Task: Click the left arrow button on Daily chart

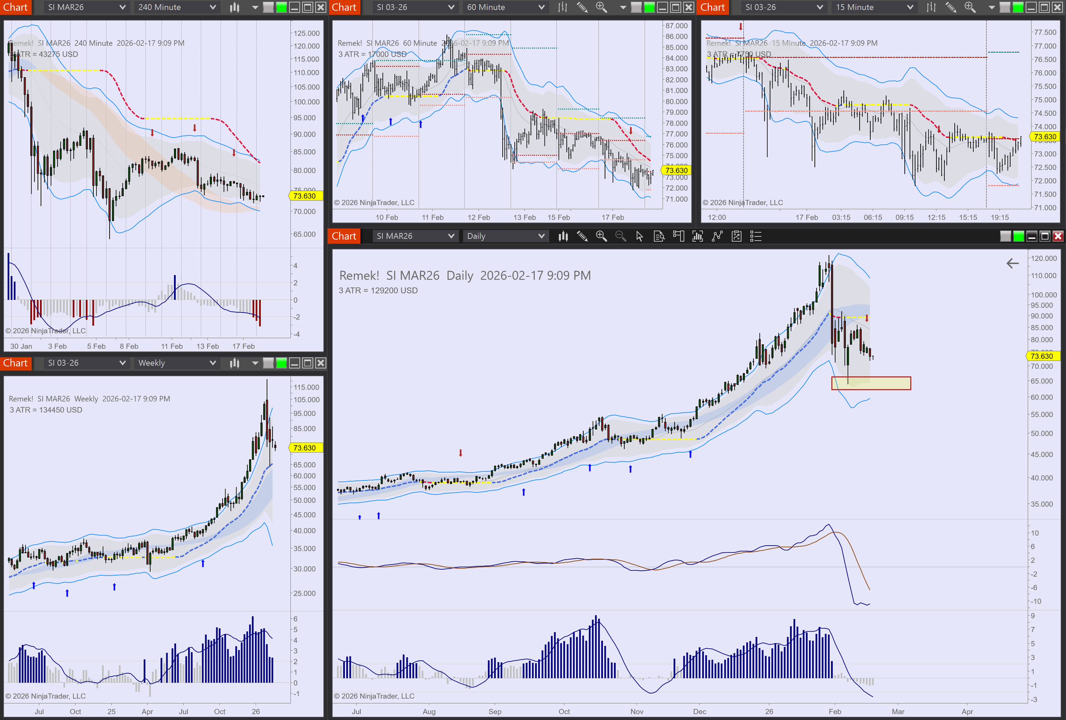Action: coord(1012,264)
